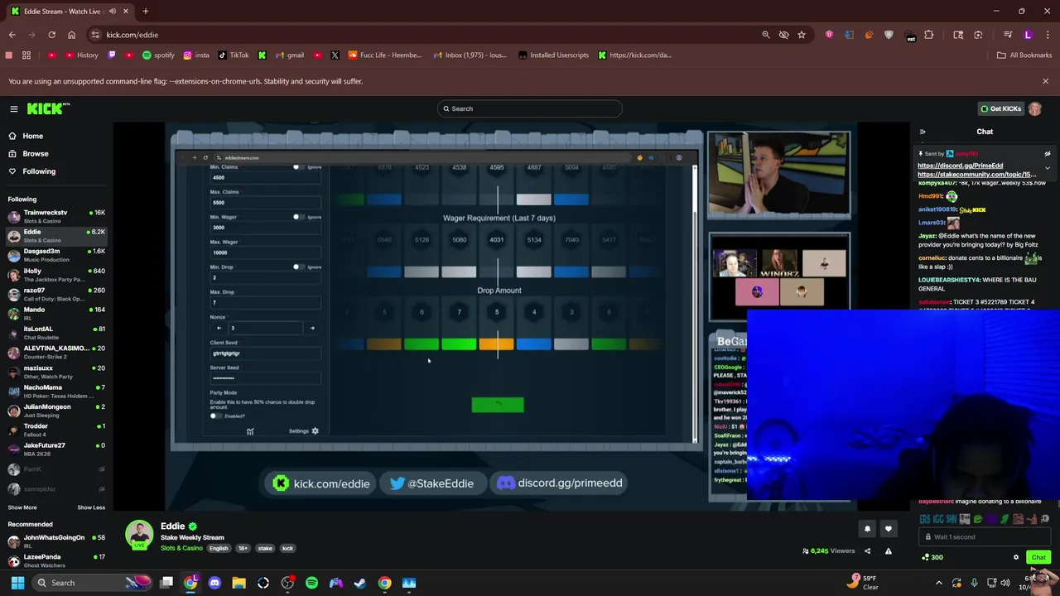This screenshot has width=1060, height=596.
Task: Open iiHolly channel from sidebar
Action: [55, 274]
